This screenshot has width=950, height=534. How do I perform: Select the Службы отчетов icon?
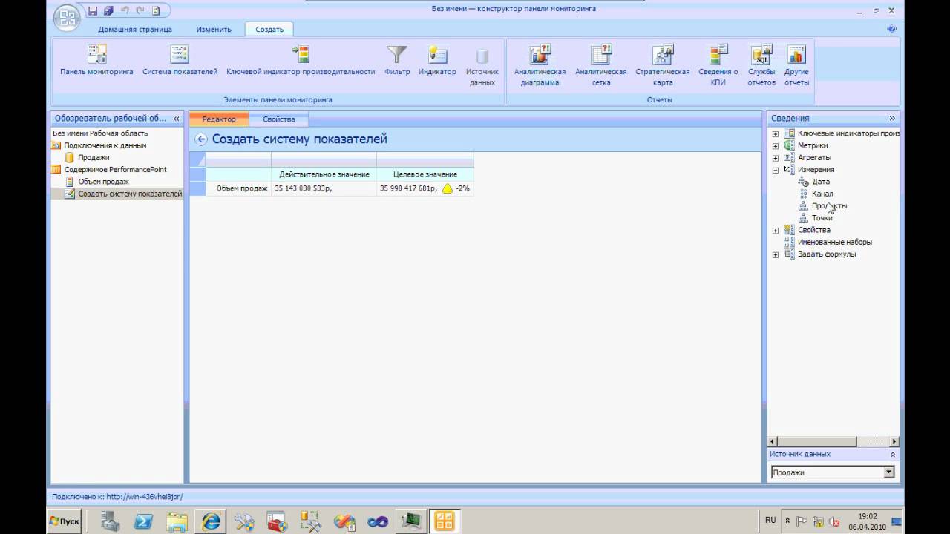tap(761, 54)
